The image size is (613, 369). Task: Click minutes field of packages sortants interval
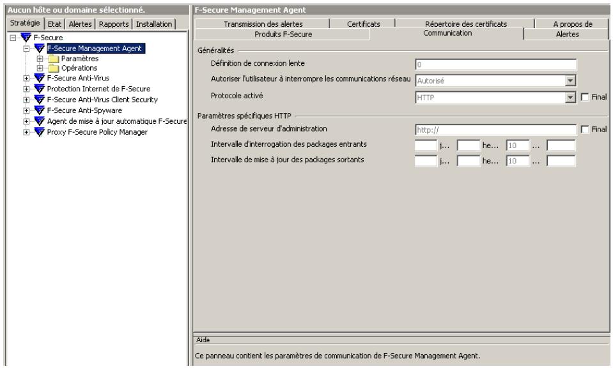tap(518, 161)
